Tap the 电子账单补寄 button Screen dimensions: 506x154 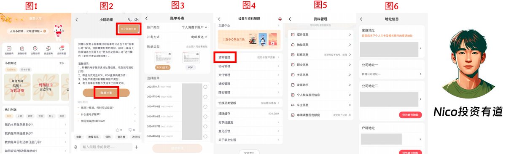[128, 29]
